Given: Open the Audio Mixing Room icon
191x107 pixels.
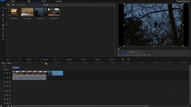Looking at the screenshot, I should [x=3, y=29].
